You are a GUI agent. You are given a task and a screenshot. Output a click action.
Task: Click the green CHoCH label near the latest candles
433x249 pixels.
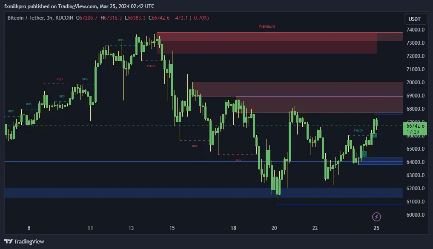pyautogui.click(x=358, y=131)
